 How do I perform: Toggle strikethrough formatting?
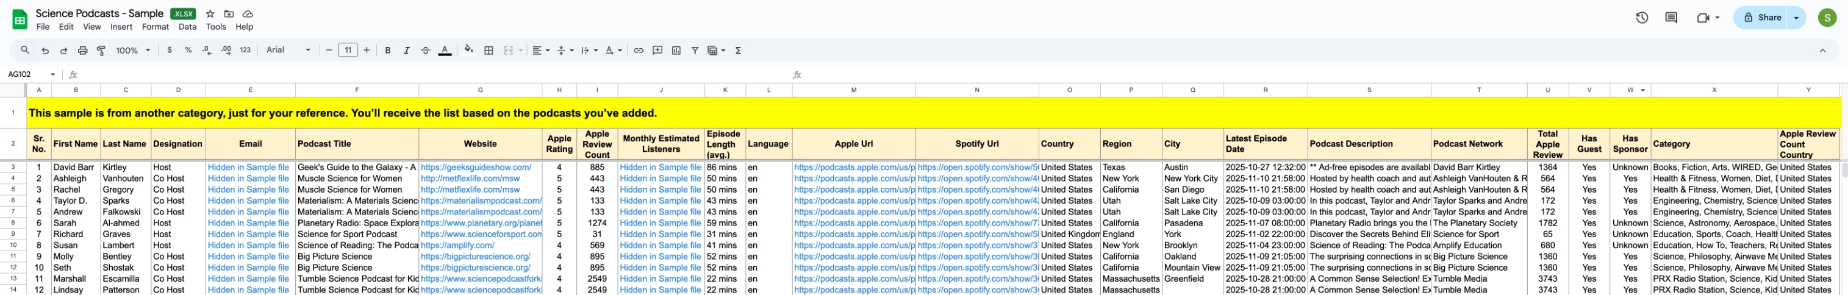click(426, 50)
